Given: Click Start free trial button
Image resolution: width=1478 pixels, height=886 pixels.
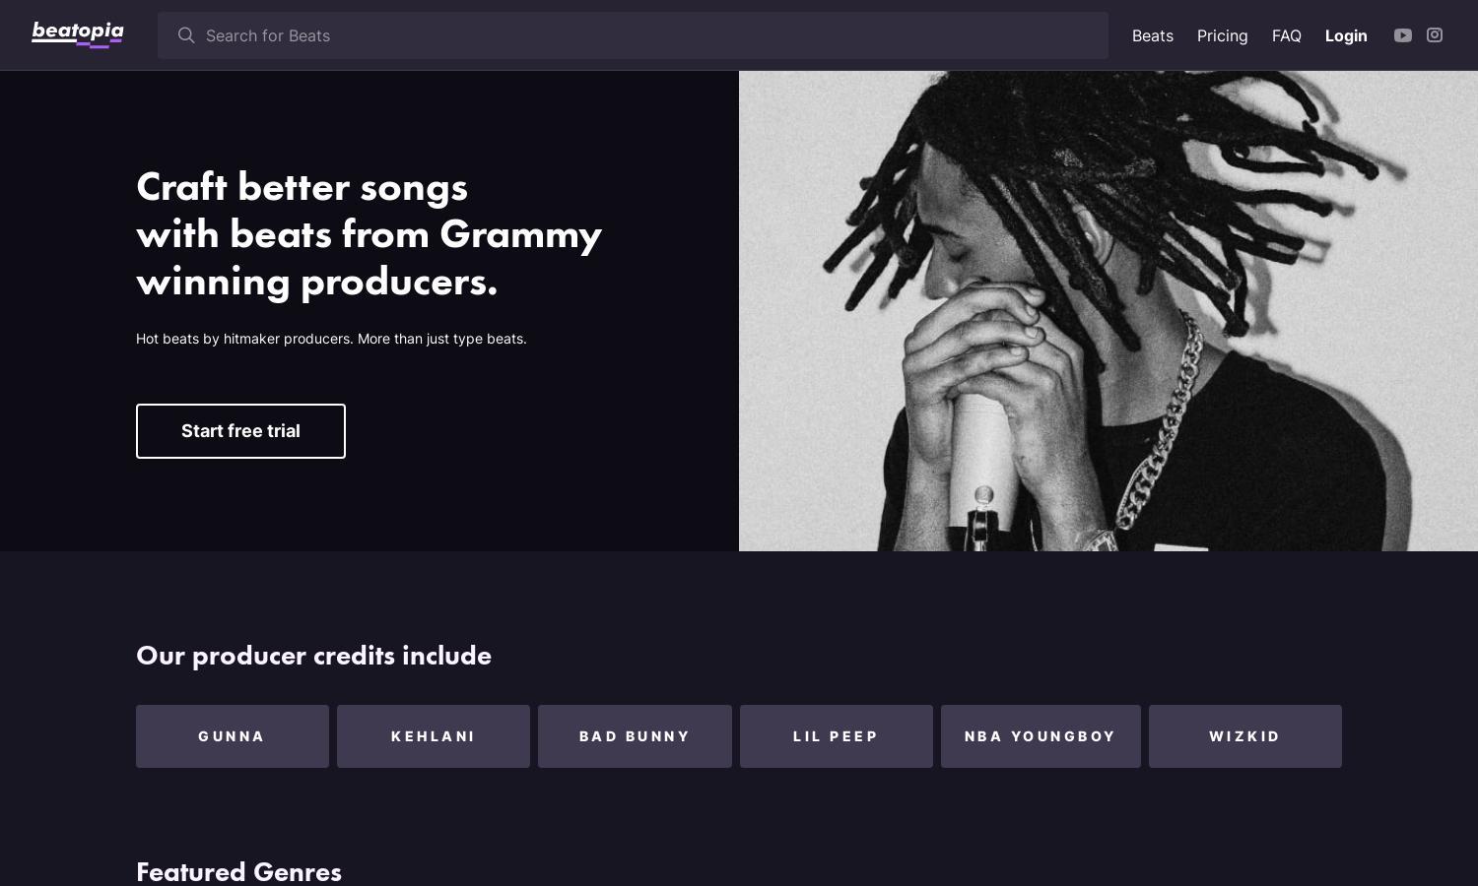Looking at the screenshot, I should point(240,431).
